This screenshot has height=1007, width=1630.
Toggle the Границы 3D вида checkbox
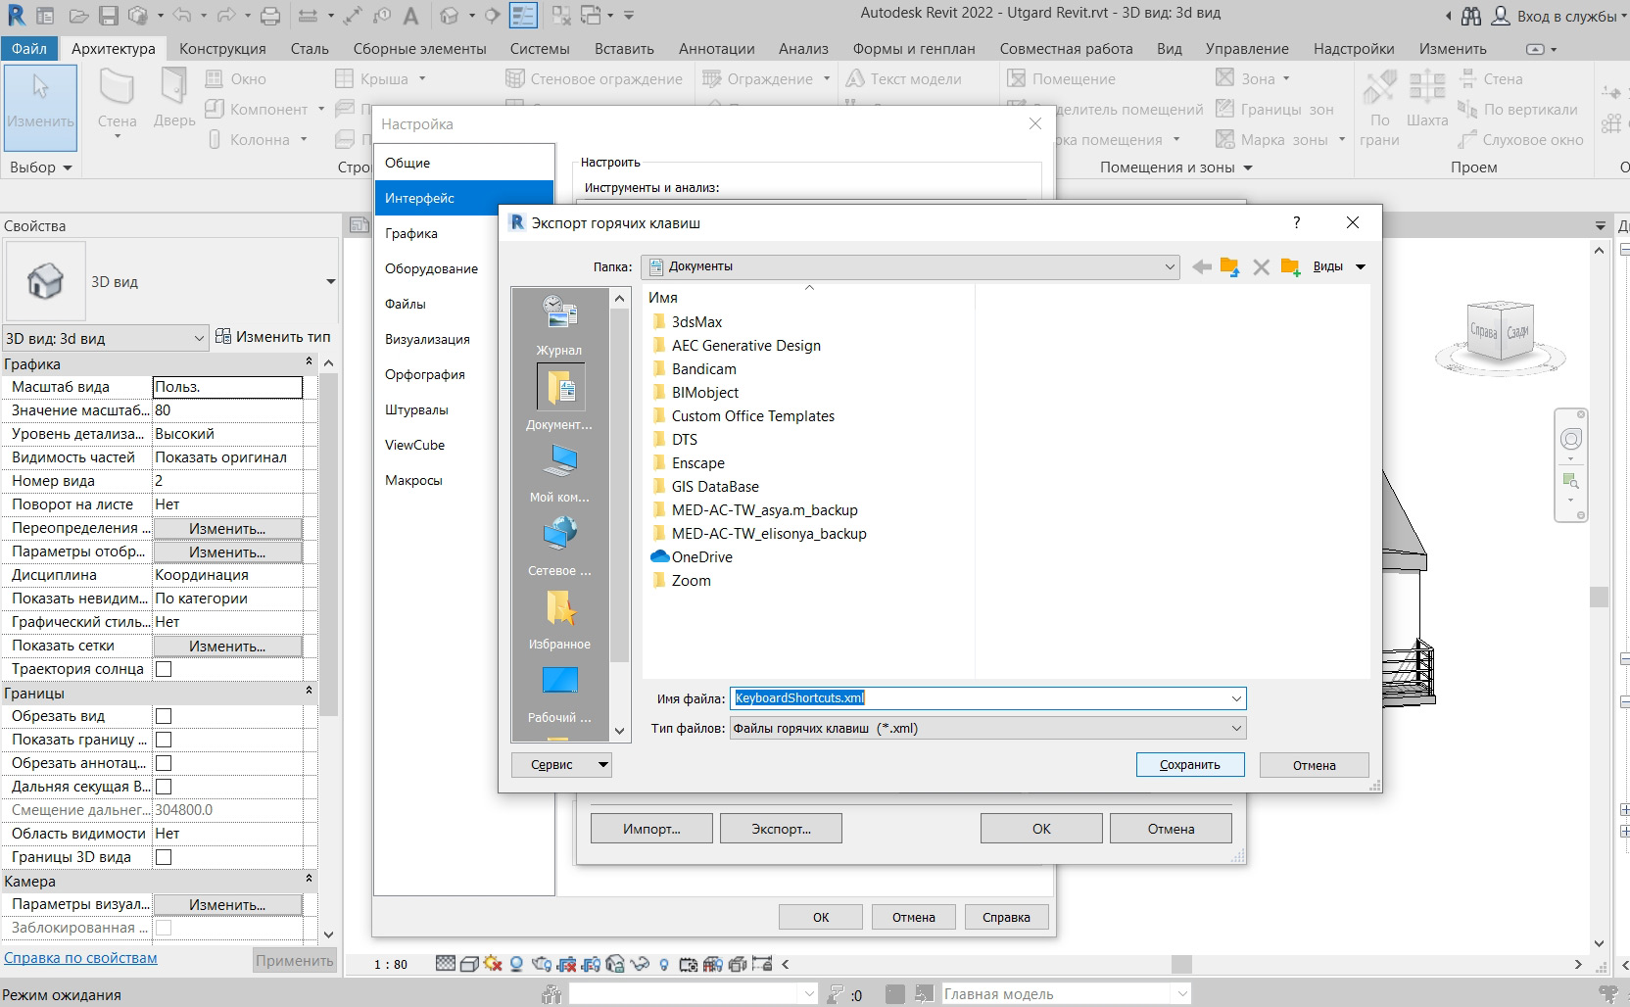click(164, 857)
